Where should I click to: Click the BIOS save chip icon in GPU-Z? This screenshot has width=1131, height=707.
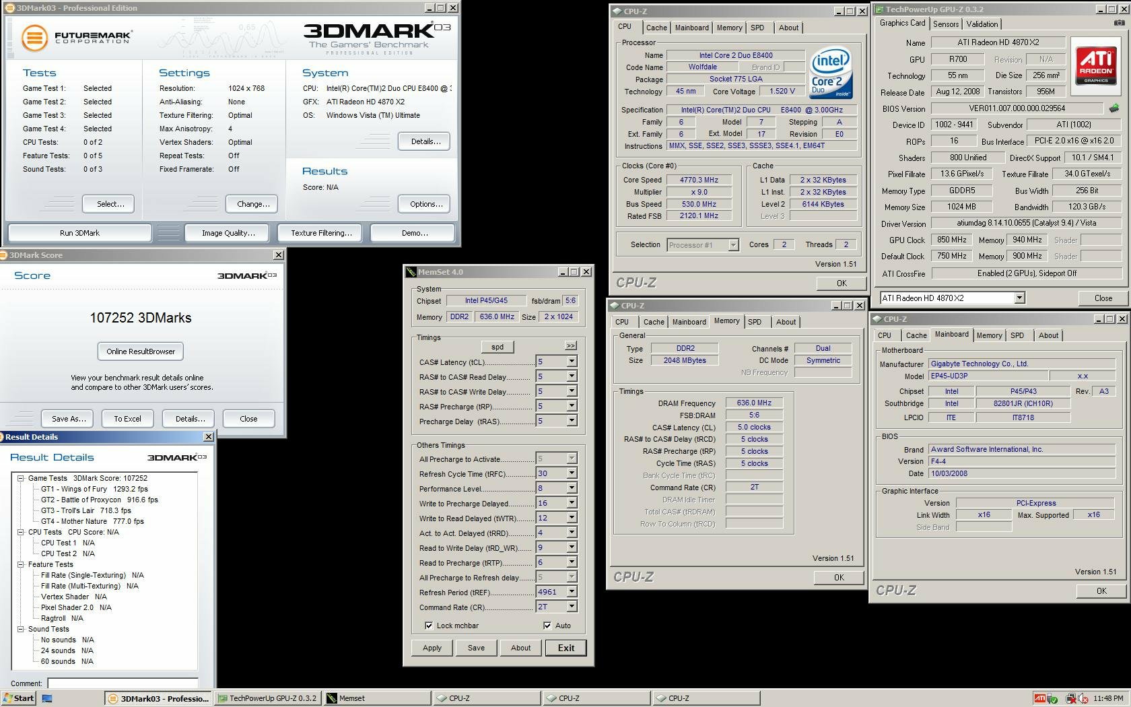tap(1114, 108)
